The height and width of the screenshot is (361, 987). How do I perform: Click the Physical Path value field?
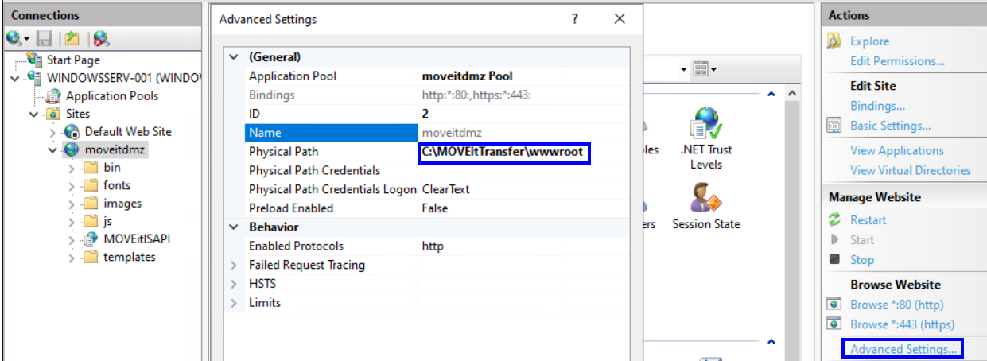click(x=503, y=152)
